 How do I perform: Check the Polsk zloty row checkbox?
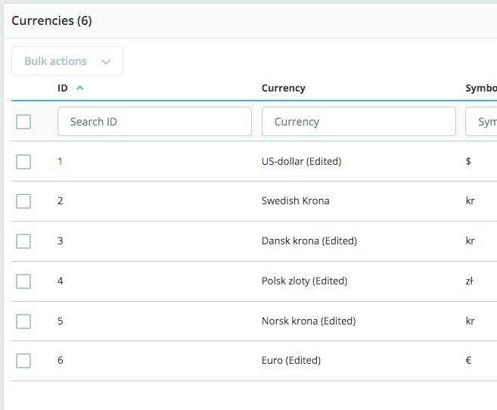tap(23, 281)
